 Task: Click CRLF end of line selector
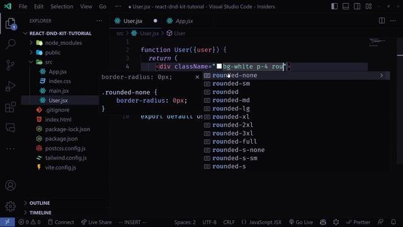tap(229, 222)
